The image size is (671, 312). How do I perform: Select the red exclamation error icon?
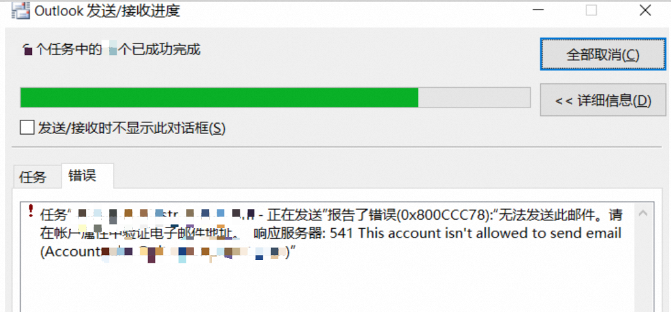31,211
